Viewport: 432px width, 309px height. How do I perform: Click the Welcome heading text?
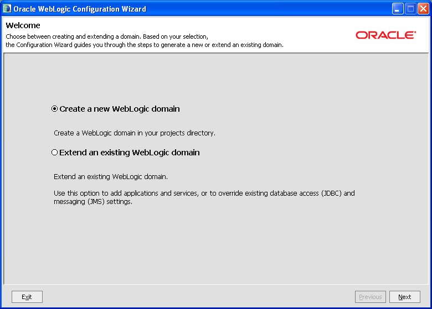pyautogui.click(x=23, y=25)
